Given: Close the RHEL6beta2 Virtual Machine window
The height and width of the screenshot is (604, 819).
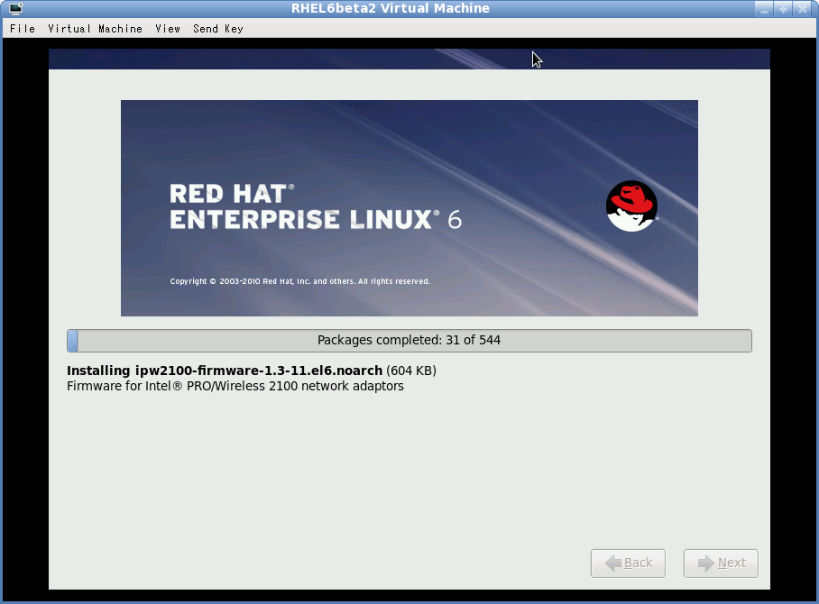Looking at the screenshot, I should pos(802,9).
